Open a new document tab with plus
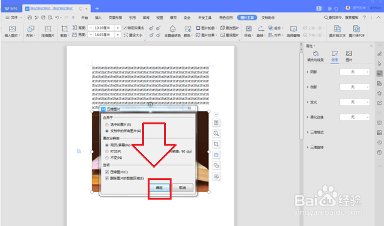 coord(97,9)
